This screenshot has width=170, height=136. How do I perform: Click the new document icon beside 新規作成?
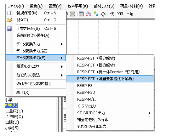[9, 13]
